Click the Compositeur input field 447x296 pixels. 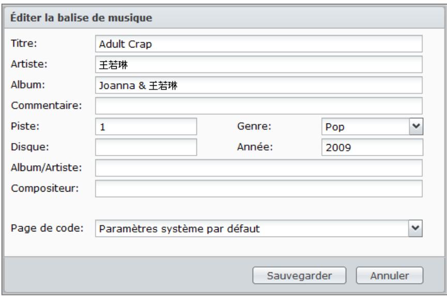coord(258,189)
